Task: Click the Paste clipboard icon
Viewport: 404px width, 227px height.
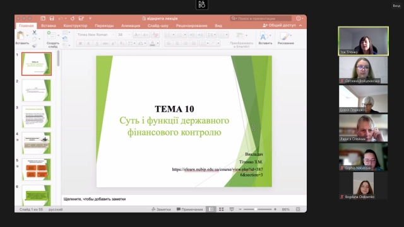Action: (20, 35)
